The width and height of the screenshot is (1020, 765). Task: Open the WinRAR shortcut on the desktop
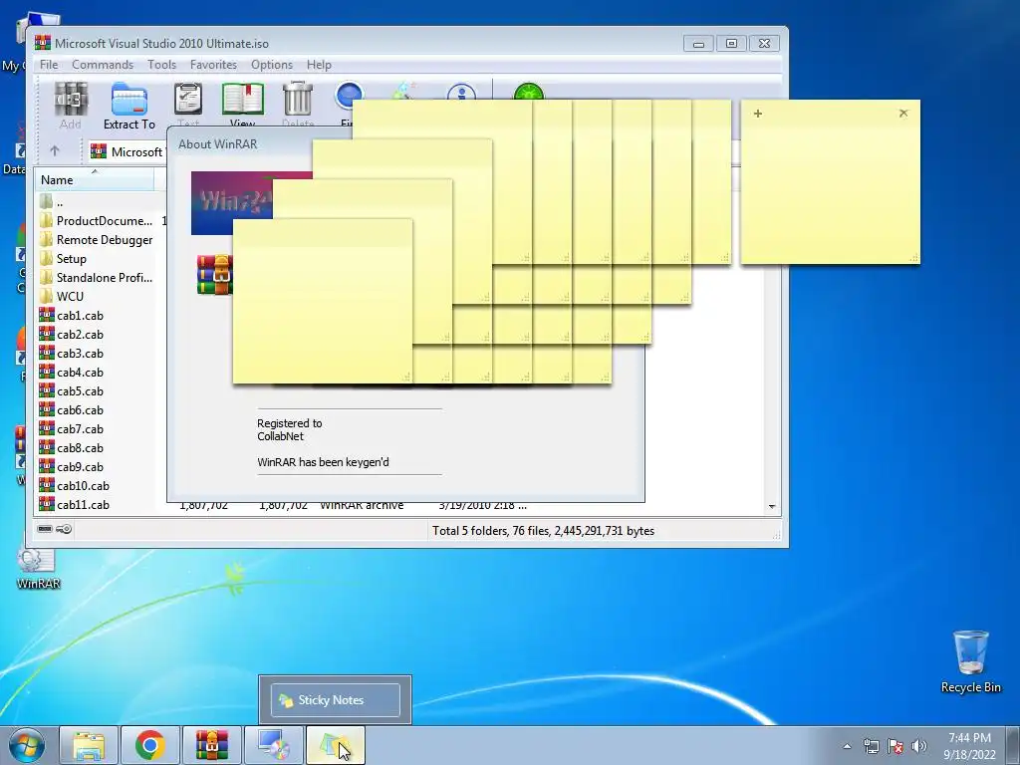[38, 568]
